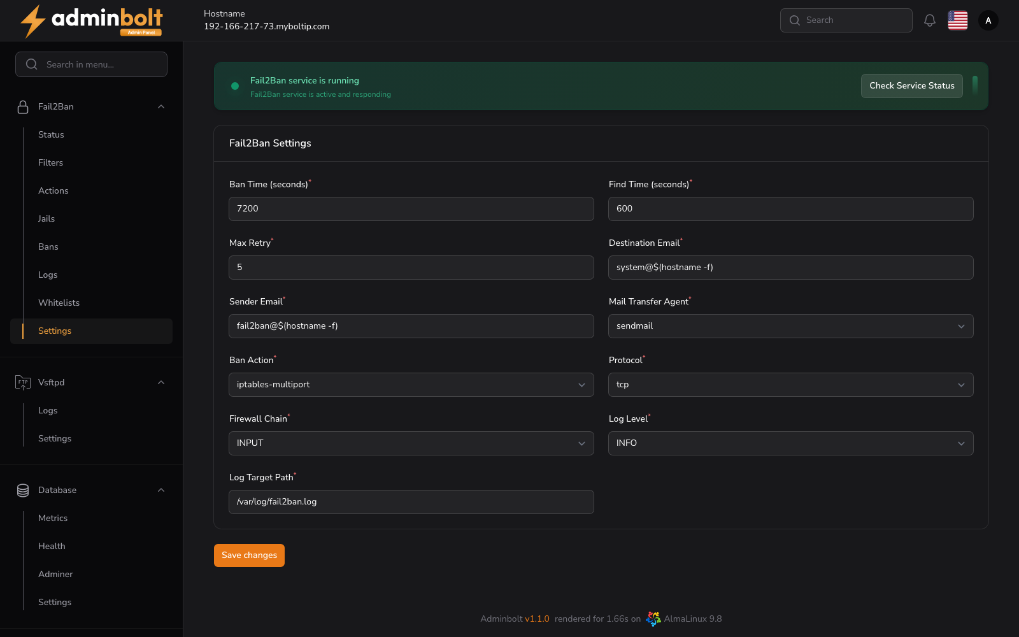Click the hostname 192-166-217-73.myboltip.com text
Viewport: 1019px width, 637px height.
pyautogui.click(x=267, y=27)
